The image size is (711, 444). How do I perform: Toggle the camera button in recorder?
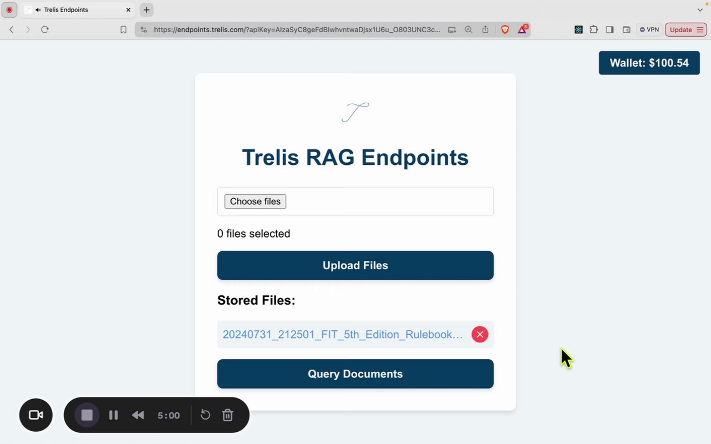(36, 415)
